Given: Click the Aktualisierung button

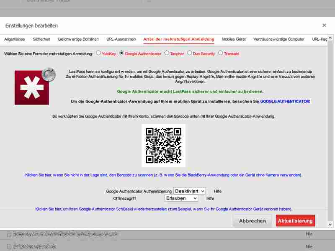Looking at the screenshot, I should click(x=295, y=221).
